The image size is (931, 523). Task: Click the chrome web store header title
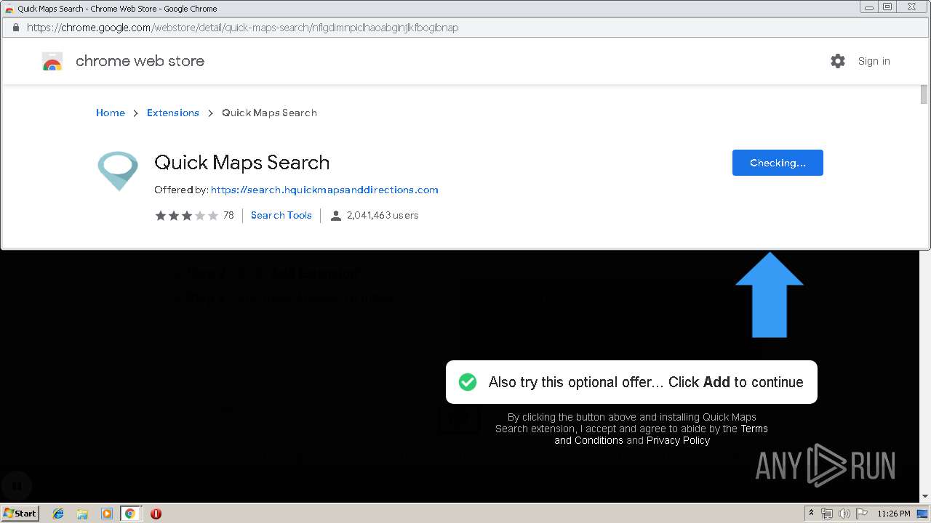coord(140,61)
